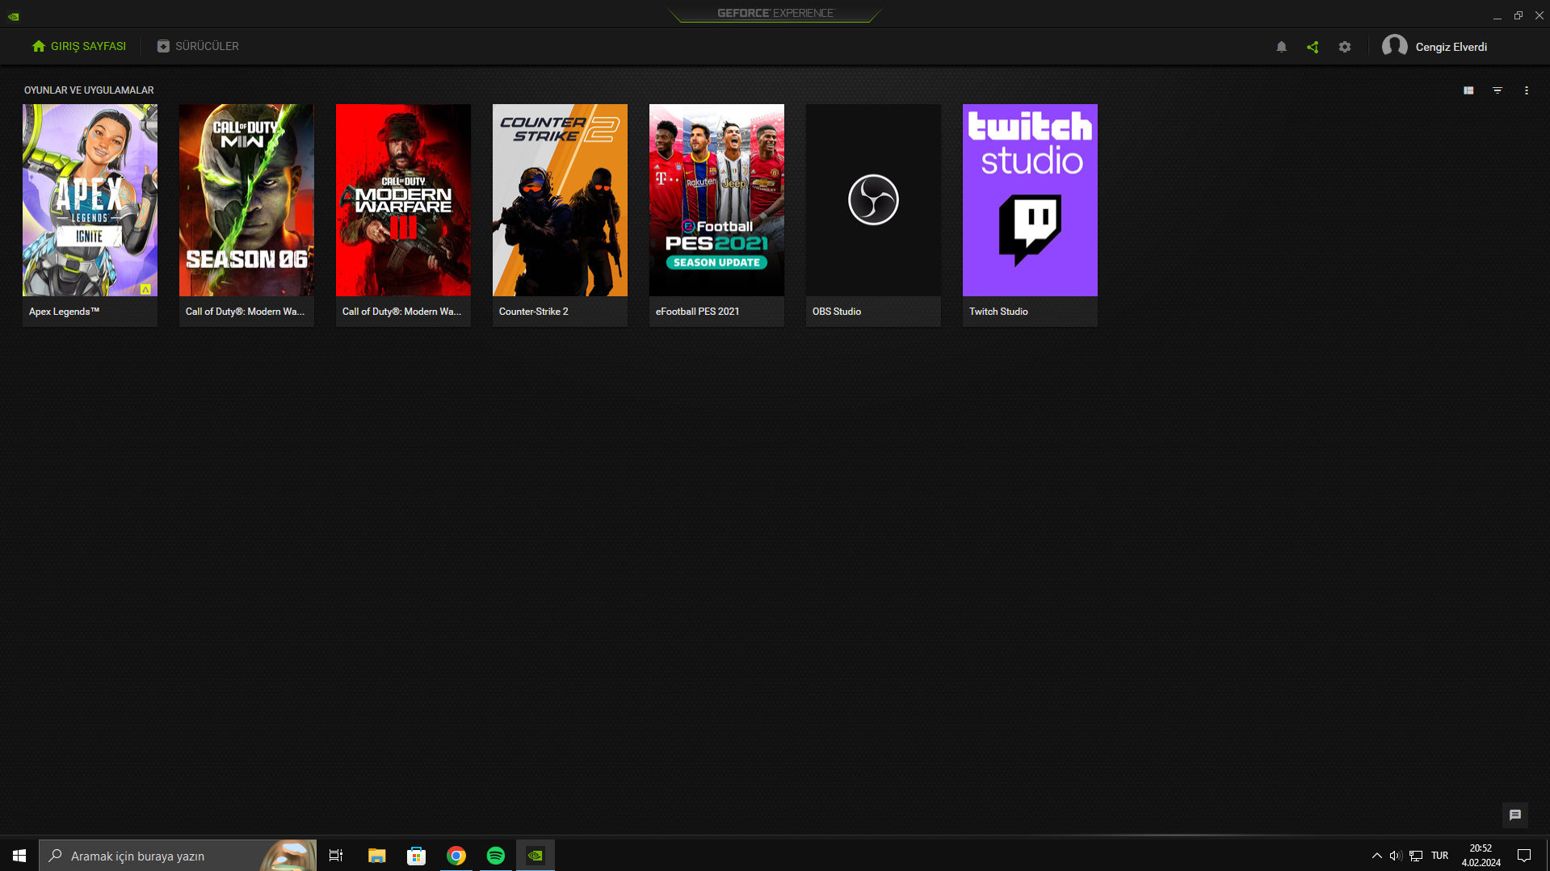Switch to the SÜRÜCÜLER tab

[x=198, y=46]
